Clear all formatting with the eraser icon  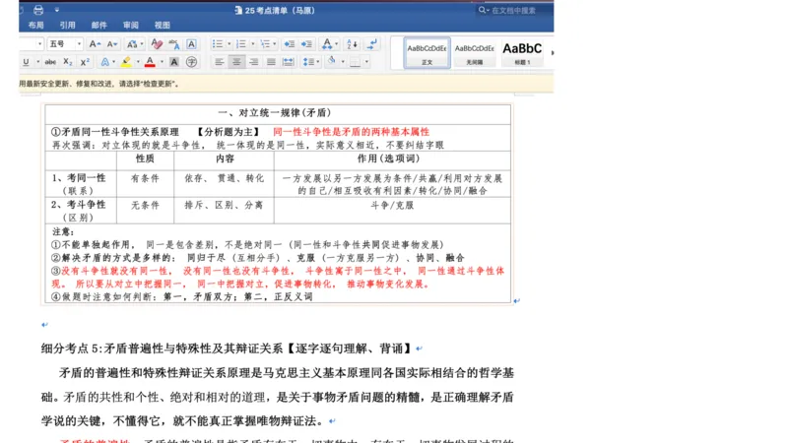pos(157,44)
